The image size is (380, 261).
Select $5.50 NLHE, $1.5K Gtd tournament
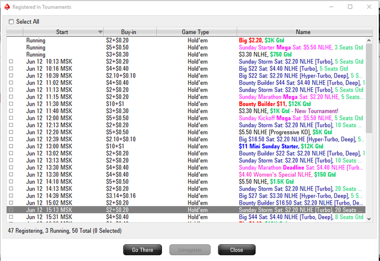coord(267,181)
